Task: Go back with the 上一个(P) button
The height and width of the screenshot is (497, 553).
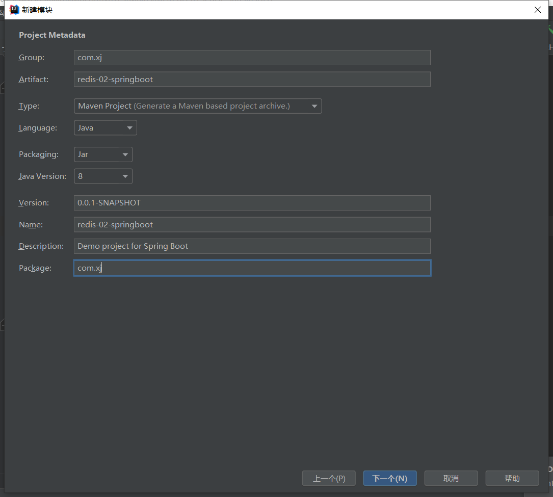Action: click(329, 479)
